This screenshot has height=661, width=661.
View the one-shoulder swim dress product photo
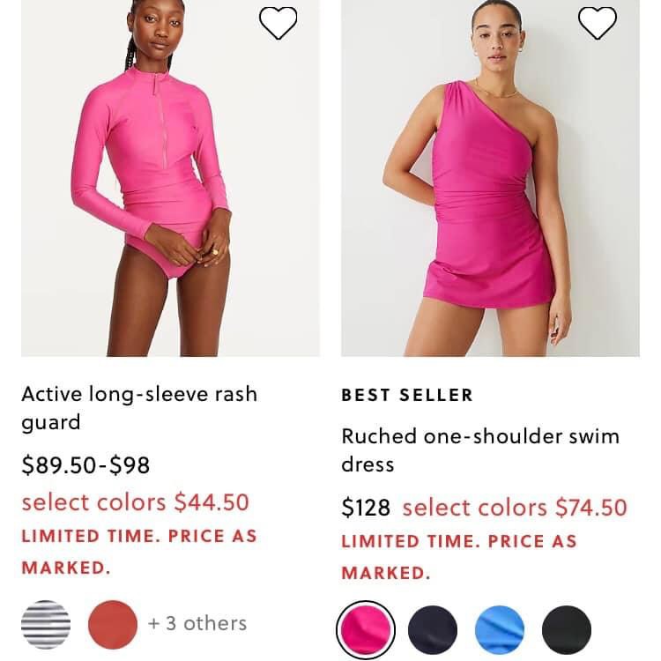[x=490, y=178]
